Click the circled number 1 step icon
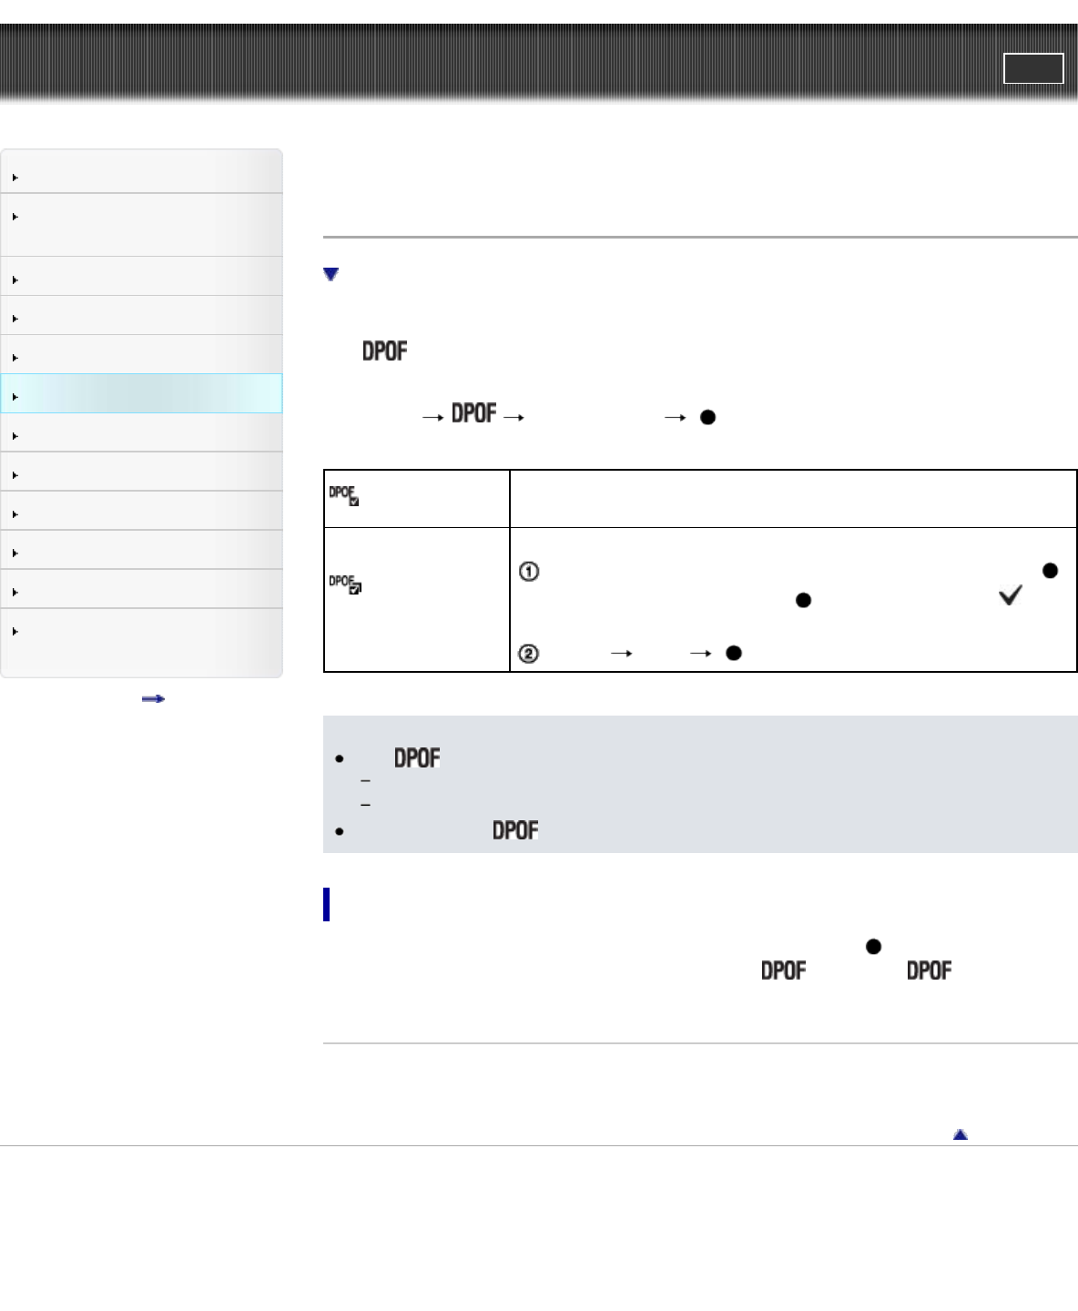The width and height of the screenshot is (1078, 1311). [529, 572]
